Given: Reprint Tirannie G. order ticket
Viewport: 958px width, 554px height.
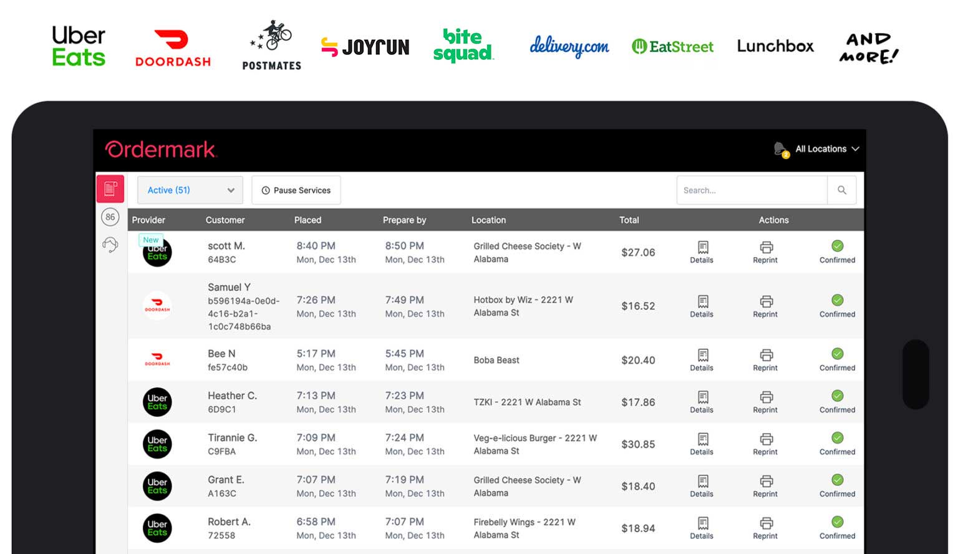Looking at the screenshot, I should [766, 444].
